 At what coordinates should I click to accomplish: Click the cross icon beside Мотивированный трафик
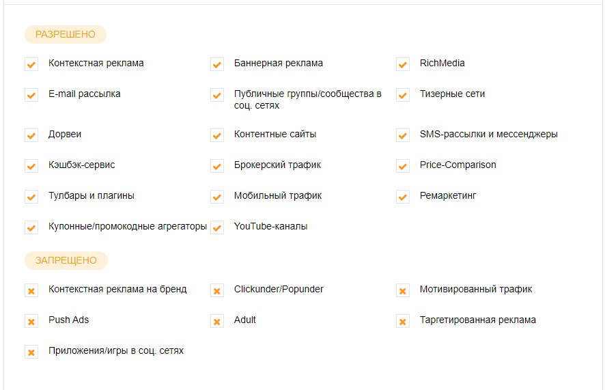pos(403,291)
